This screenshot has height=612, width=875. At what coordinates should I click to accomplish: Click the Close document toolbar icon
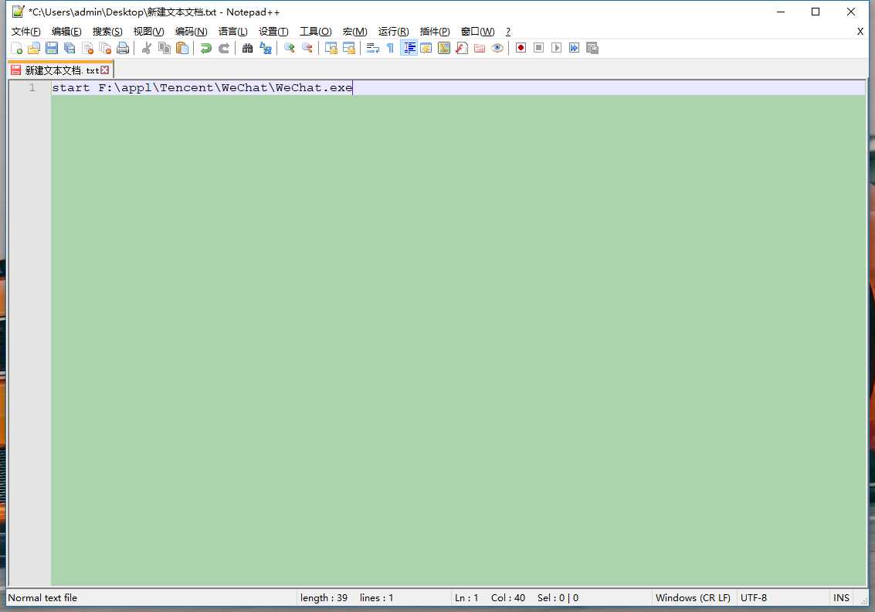click(87, 48)
